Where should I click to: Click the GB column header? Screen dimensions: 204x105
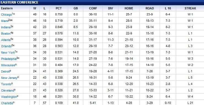coord(76,8)
